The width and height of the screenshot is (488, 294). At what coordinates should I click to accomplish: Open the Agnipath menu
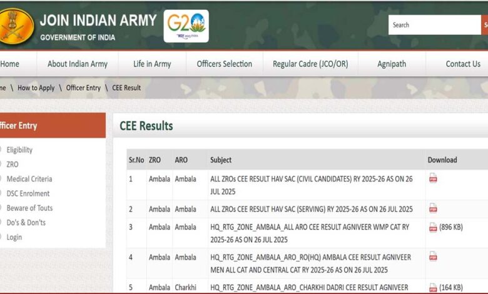[x=392, y=64]
